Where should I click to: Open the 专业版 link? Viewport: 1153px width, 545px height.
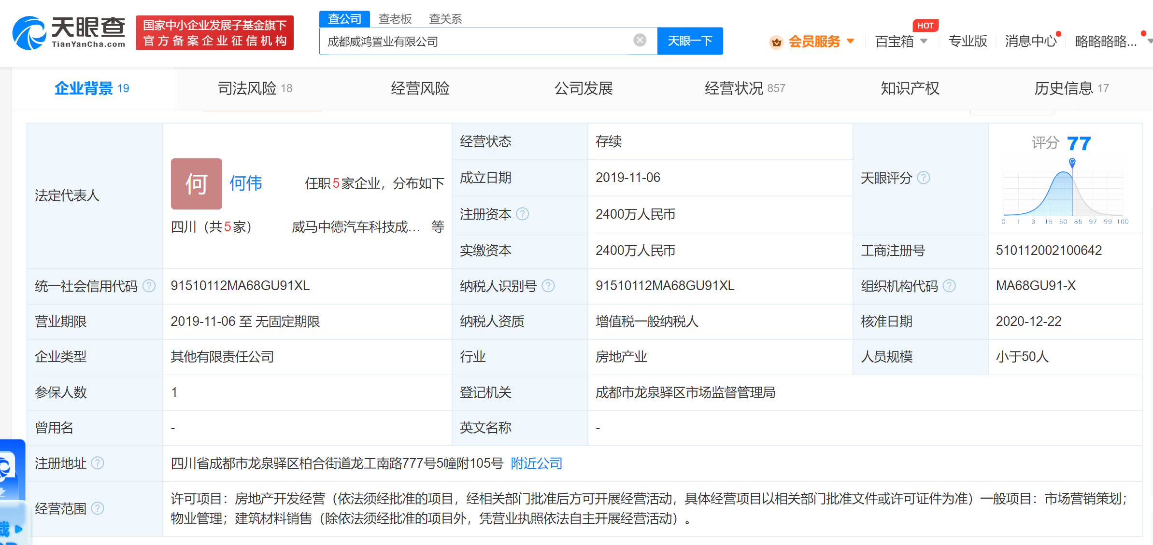pos(968,42)
